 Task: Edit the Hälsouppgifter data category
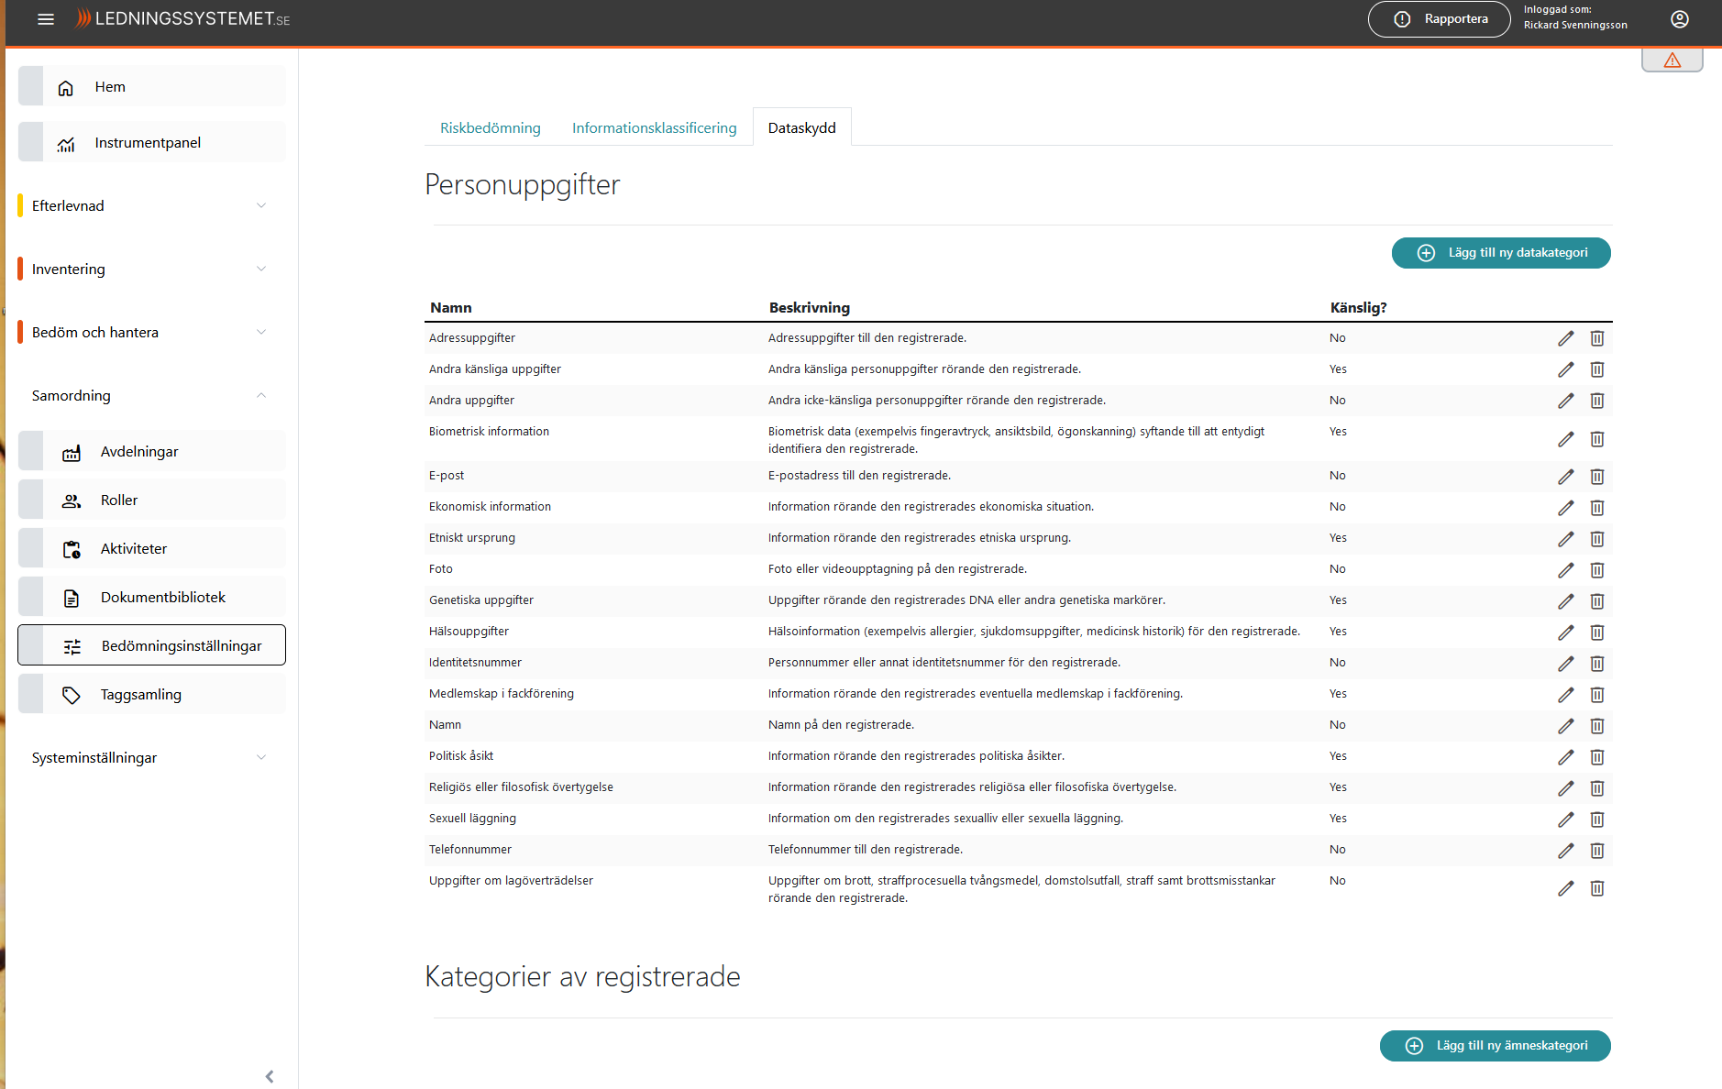1565,632
